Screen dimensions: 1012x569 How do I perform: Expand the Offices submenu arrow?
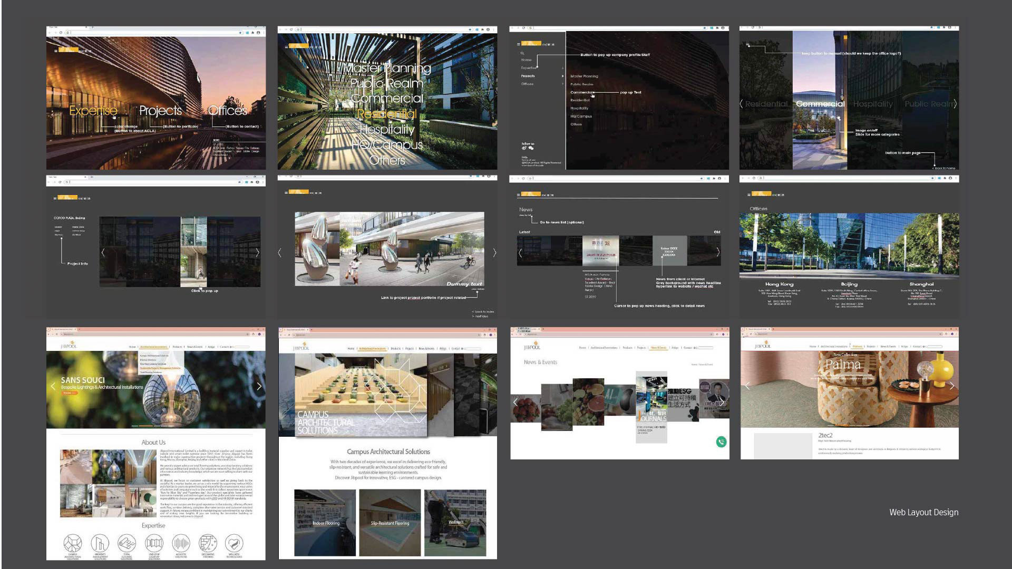[x=563, y=84]
